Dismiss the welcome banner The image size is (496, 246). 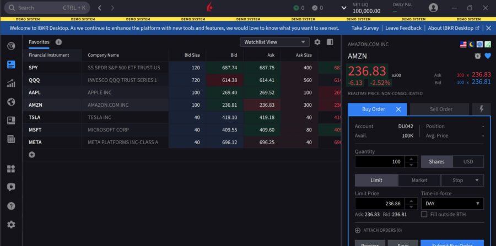tap(488, 28)
